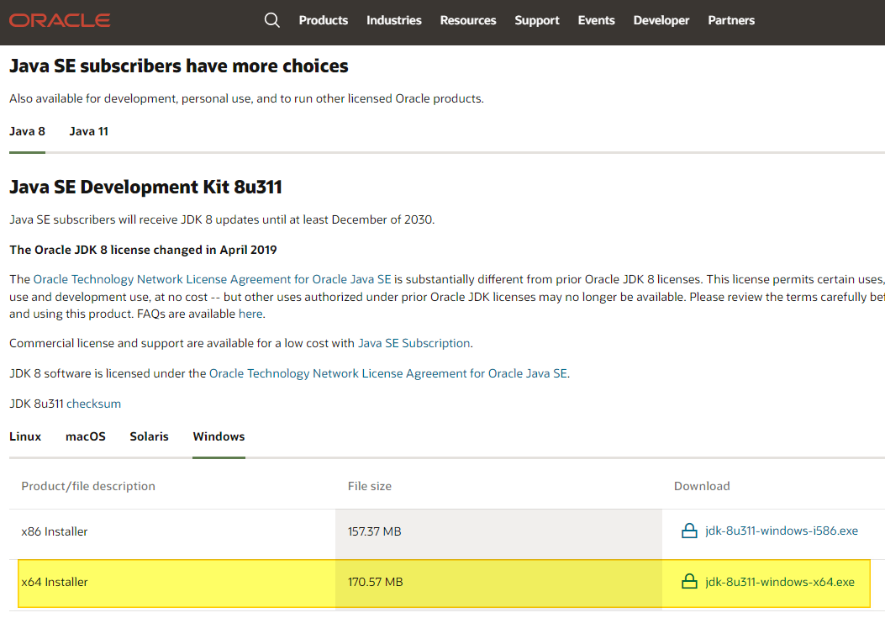Open the Products menu
885x618 pixels.
pos(324,20)
